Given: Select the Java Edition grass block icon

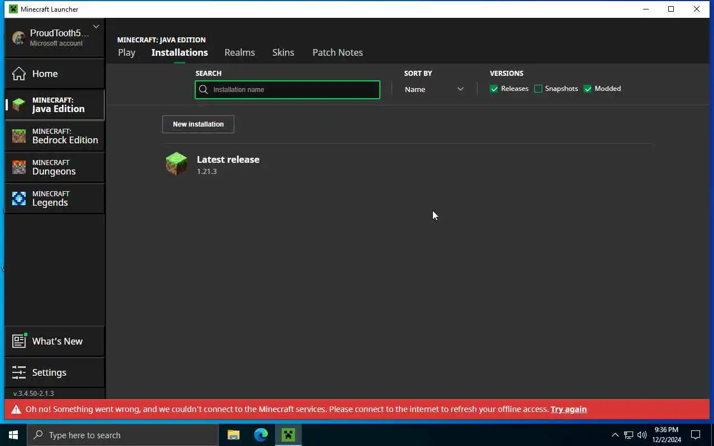Looking at the screenshot, I should click(x=19, y=105).
